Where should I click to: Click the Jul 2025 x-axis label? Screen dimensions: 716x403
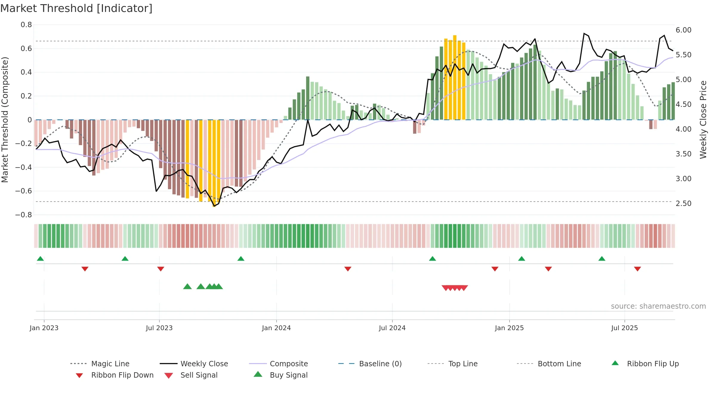624,328
